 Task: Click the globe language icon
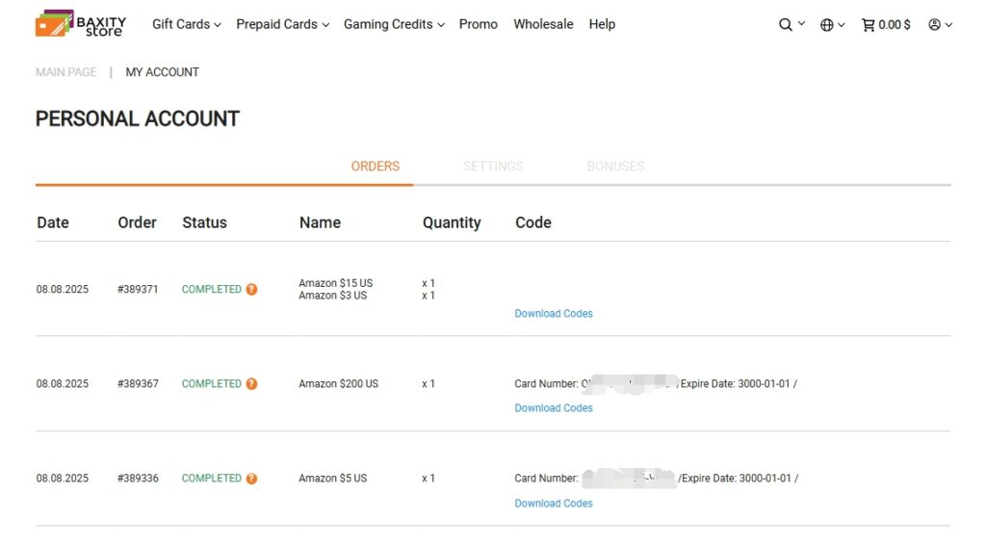click(x=826, y=25)
